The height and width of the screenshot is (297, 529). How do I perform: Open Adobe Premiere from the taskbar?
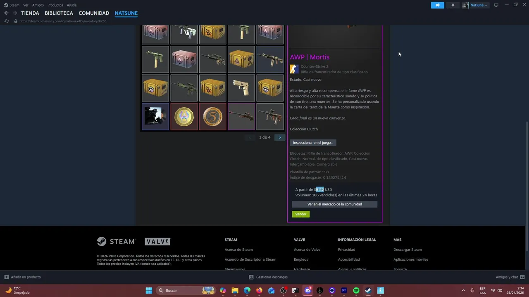pyautogui.click(x=344, y=290)
